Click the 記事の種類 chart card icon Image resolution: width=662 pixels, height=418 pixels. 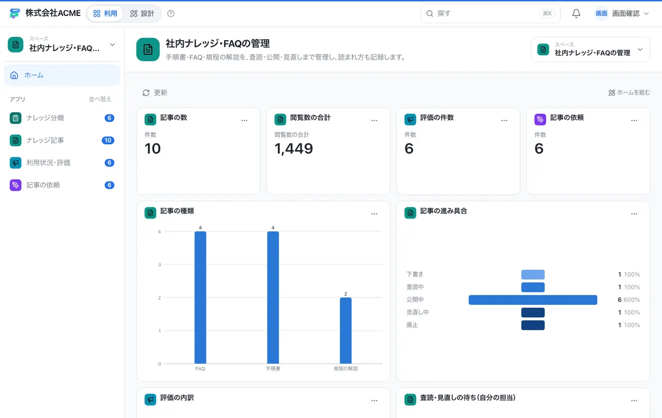click(150, 213)
